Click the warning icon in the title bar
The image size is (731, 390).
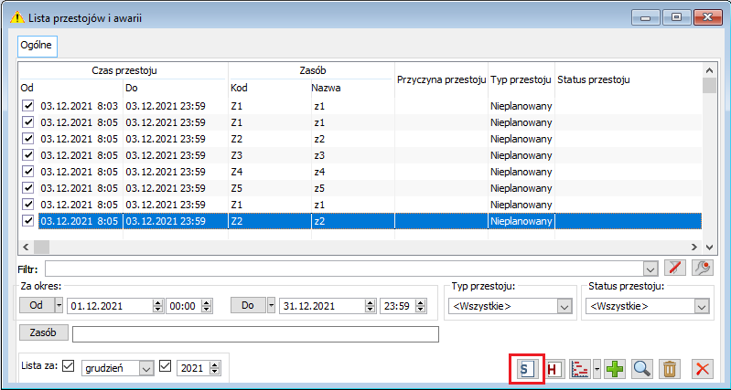pyautogui.click(x=17, y=18)
